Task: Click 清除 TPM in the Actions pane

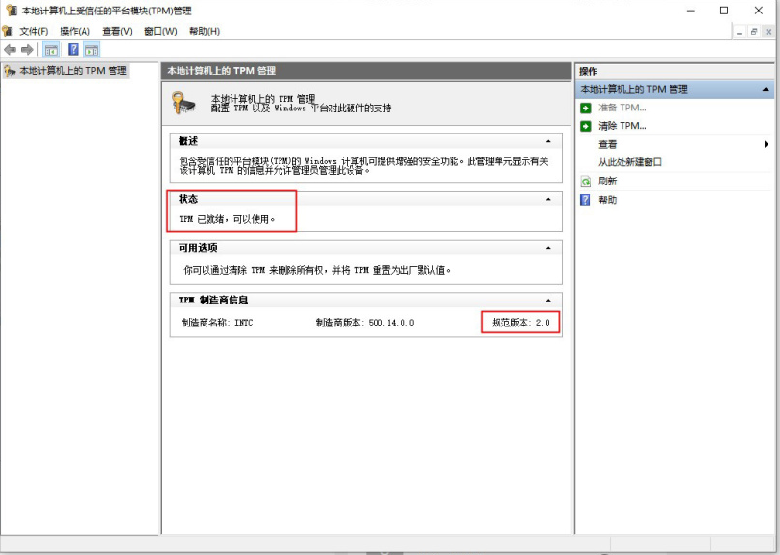Action: pyautogui.click(x=620, y=125)
